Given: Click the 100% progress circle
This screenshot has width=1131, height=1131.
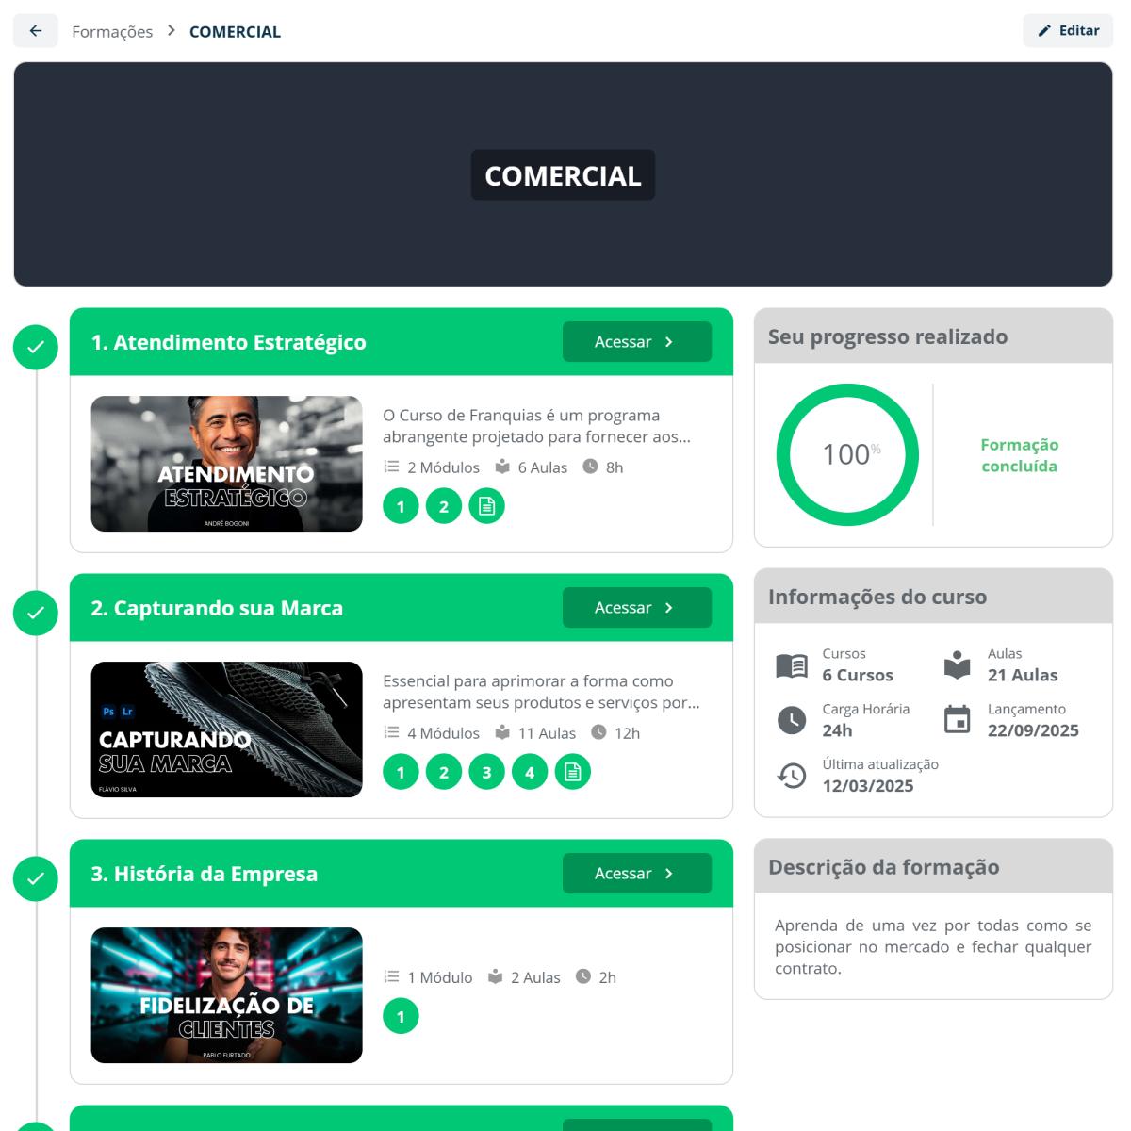Looking at the screenshot, I should (845, 454).
